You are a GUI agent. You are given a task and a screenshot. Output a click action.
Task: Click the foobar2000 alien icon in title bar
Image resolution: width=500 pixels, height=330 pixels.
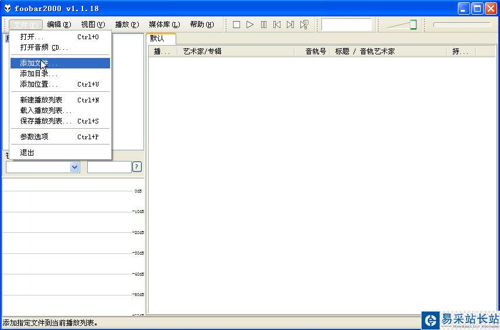pyautogui.click(x=8, y=8)
